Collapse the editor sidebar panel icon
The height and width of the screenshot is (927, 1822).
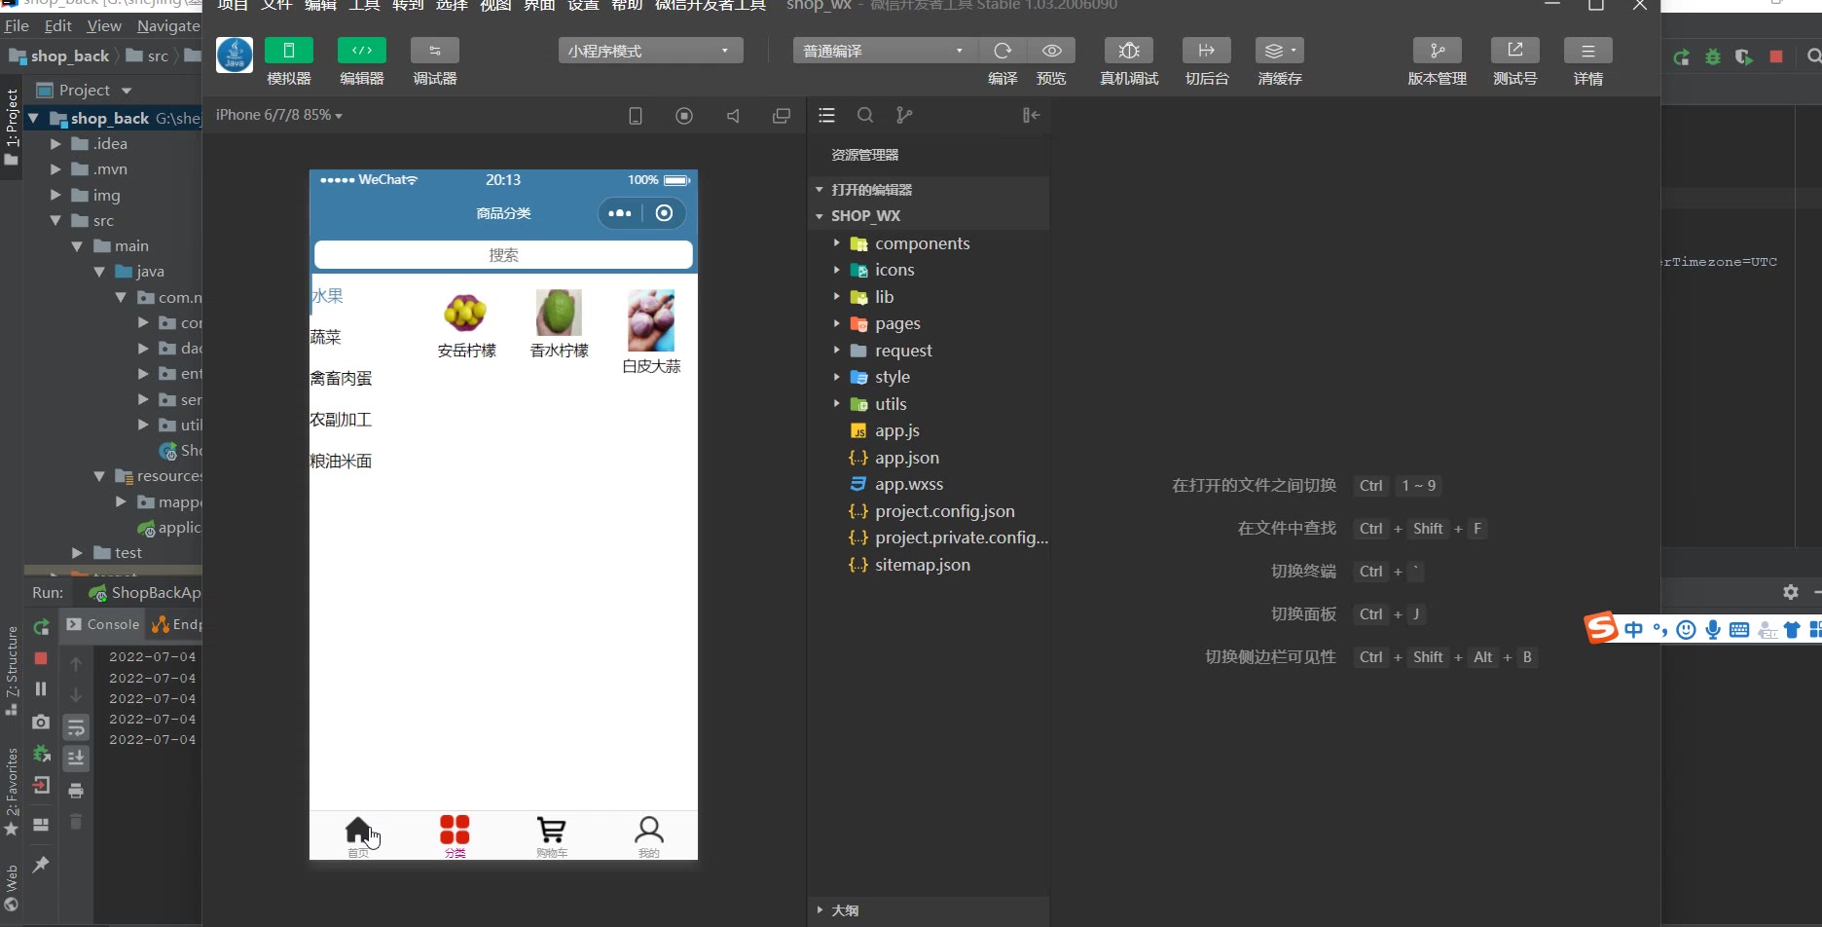point(1032,116)
